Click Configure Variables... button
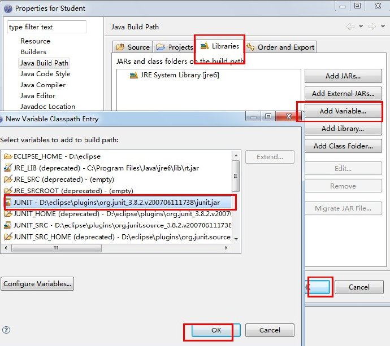Viewport: 390px width, 346px height. coord(37,284)
